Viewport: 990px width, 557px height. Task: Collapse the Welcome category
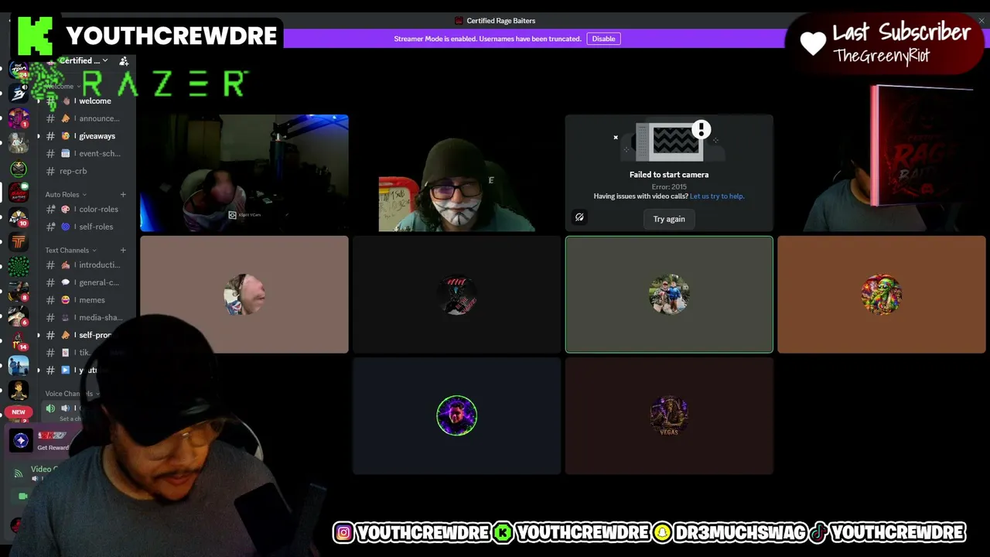pyautogui.click(x=62, y=87)
